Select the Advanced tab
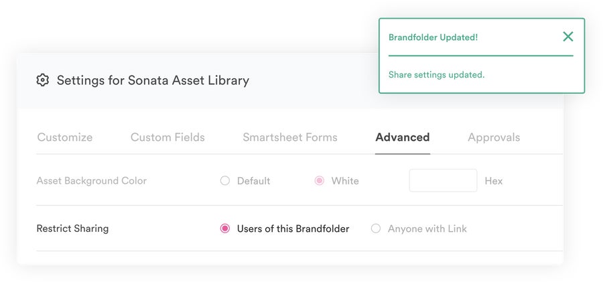The width and height of the screenshot is (603, 282). [x=402, y=138]
